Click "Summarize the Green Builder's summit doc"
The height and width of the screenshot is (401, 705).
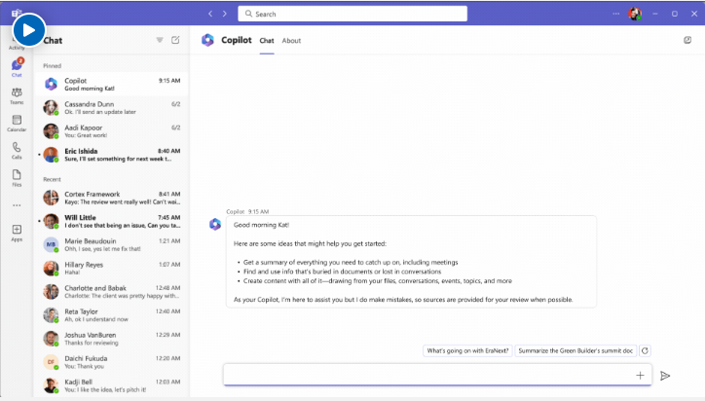[x=575, y=350]
